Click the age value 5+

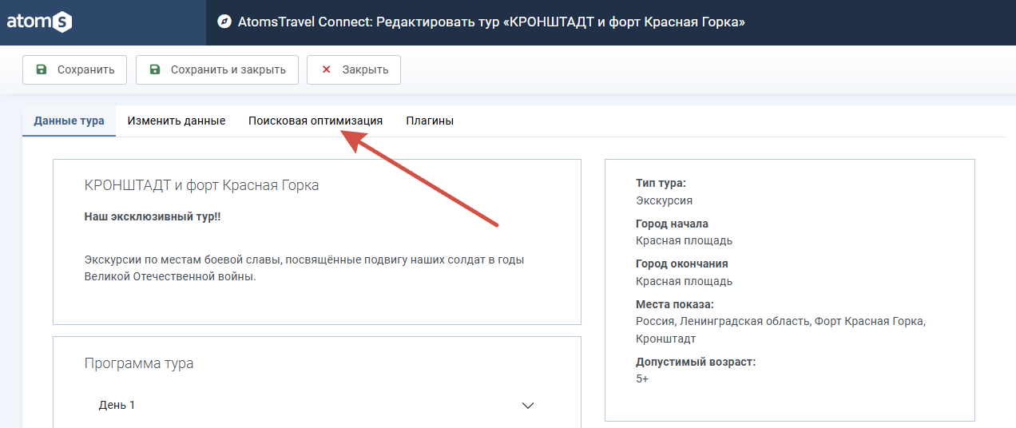[x=642, y=378]
